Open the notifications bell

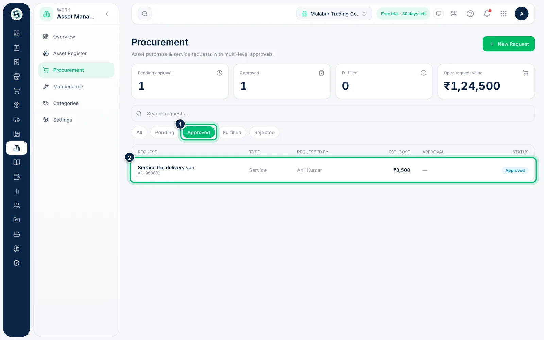[x=487, y=14]
